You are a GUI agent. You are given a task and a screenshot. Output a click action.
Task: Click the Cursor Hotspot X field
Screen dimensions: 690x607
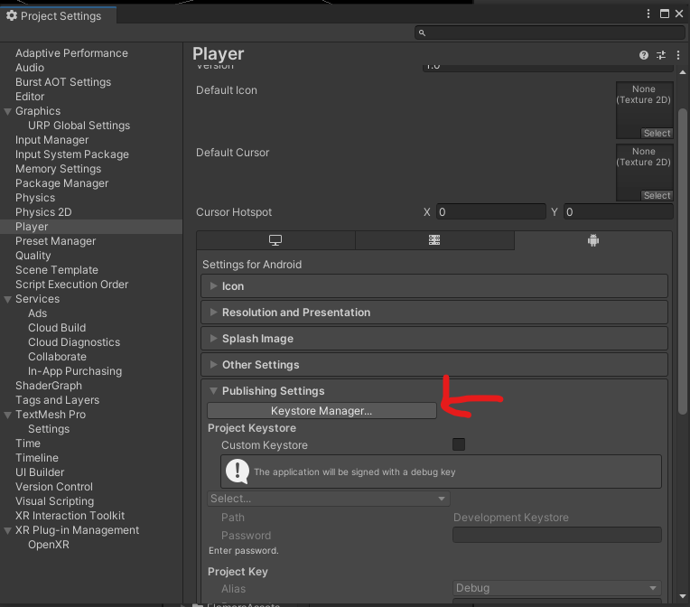coord(491,212)
